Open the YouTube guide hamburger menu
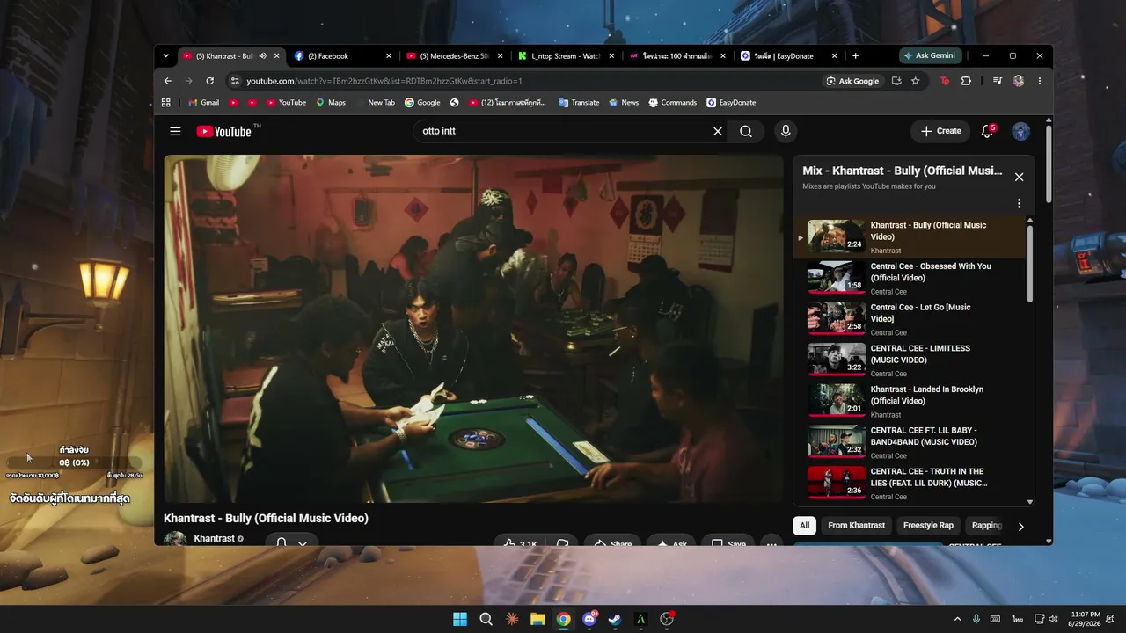Screen dimensions: 1126x633 tap(175, 131)
